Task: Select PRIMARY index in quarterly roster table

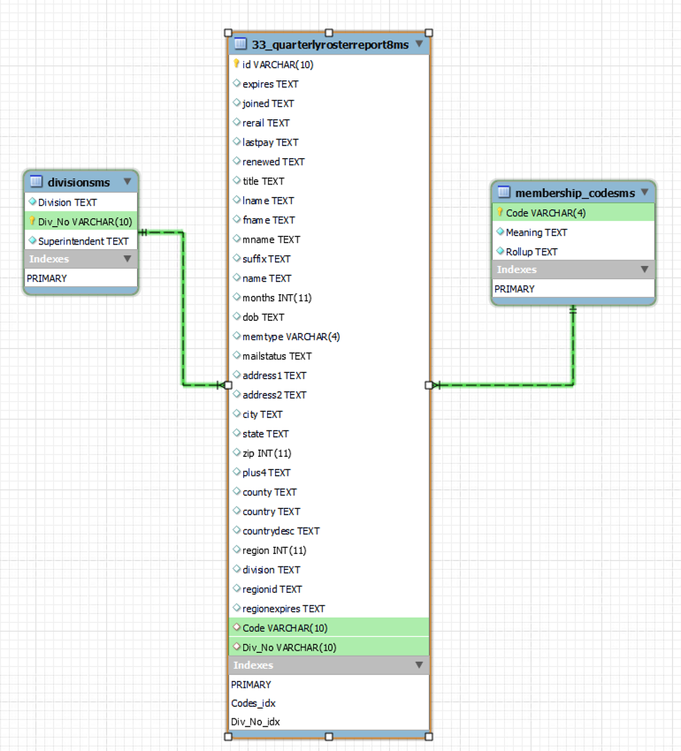Action: (x=330, y=685)
